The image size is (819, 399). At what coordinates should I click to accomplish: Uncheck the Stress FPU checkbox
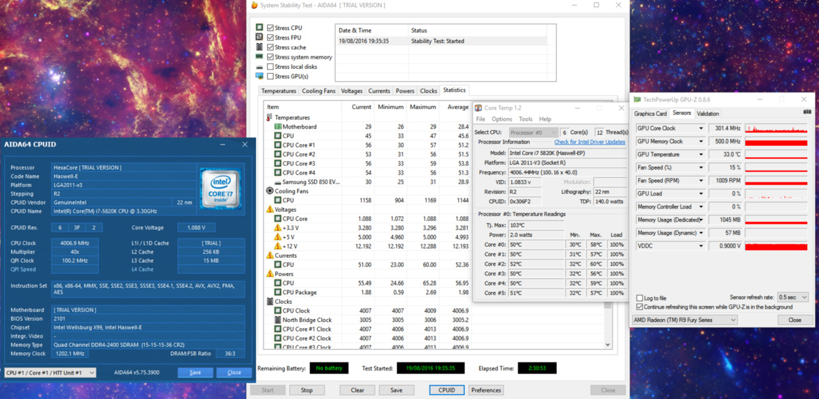click(270, 38)
